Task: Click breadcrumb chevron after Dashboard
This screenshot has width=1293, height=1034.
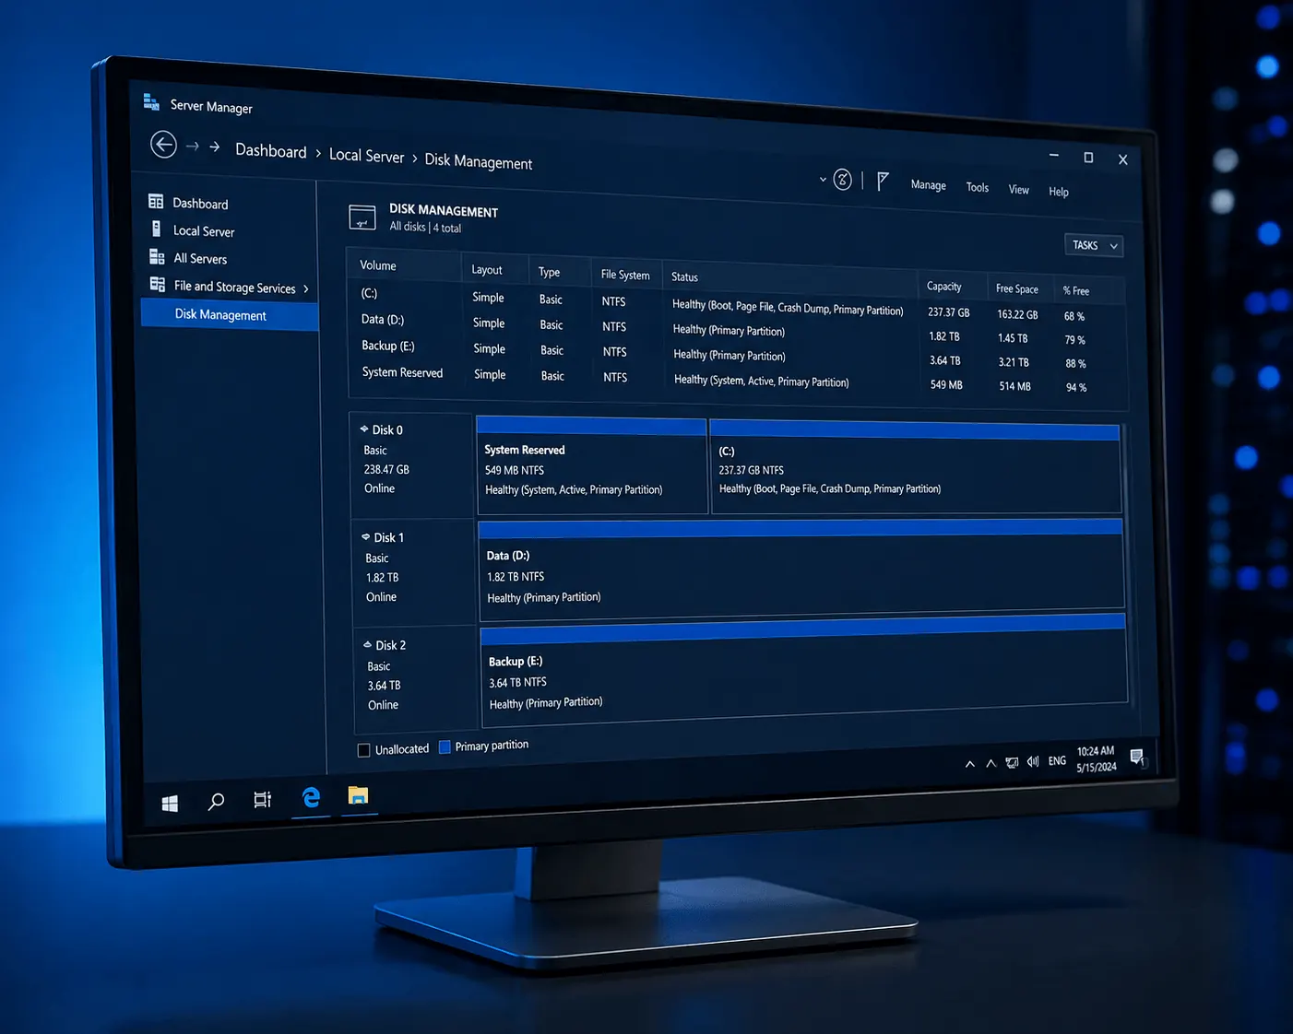Action: 318,154
